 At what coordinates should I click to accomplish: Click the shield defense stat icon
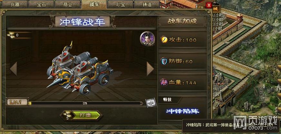click(164, 61)
